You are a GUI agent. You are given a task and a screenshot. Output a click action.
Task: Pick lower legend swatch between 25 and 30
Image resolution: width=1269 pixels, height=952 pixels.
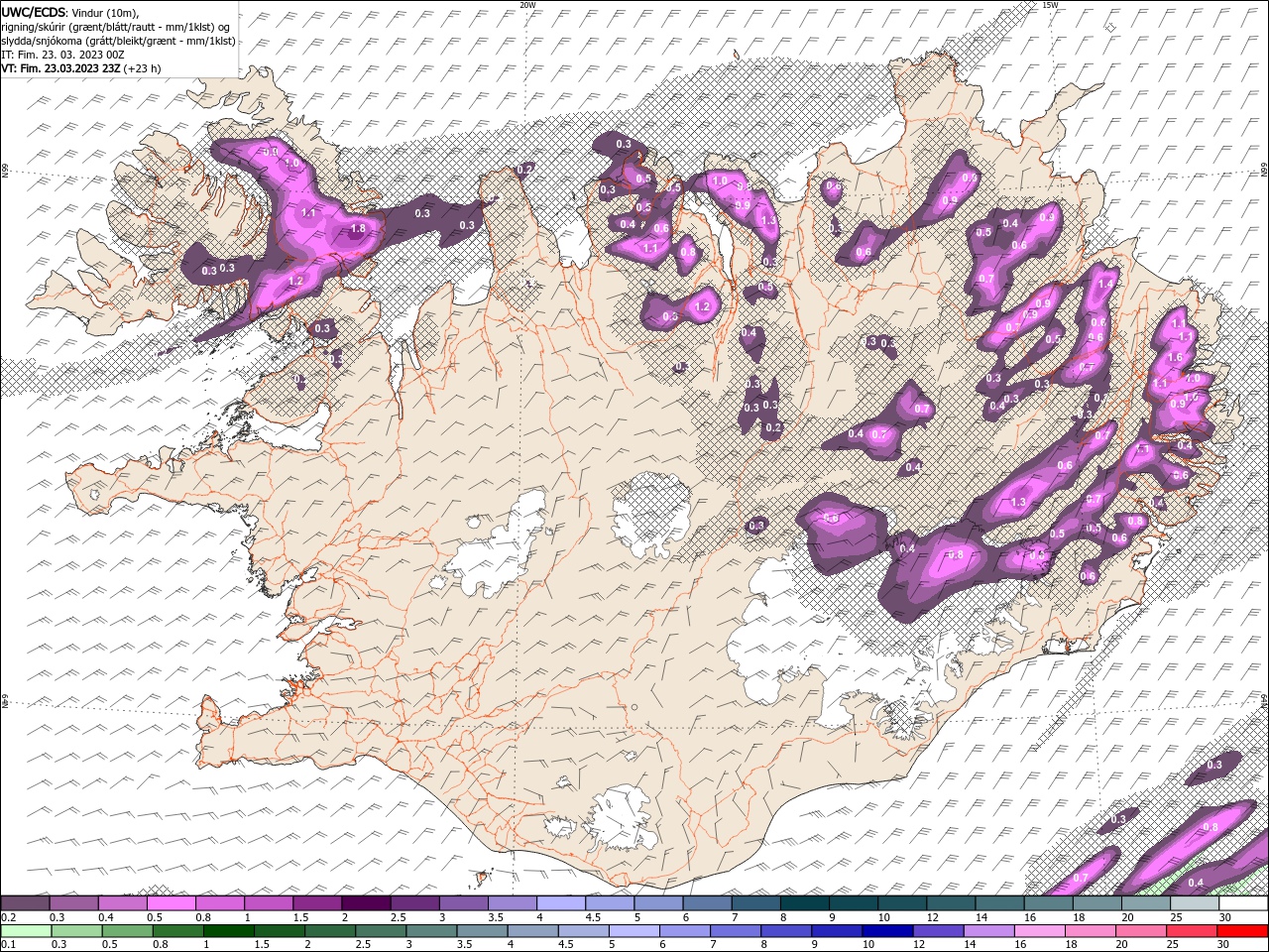(1191, 930)
